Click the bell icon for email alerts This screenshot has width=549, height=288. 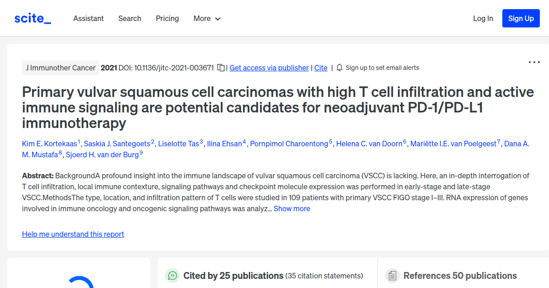339,67
